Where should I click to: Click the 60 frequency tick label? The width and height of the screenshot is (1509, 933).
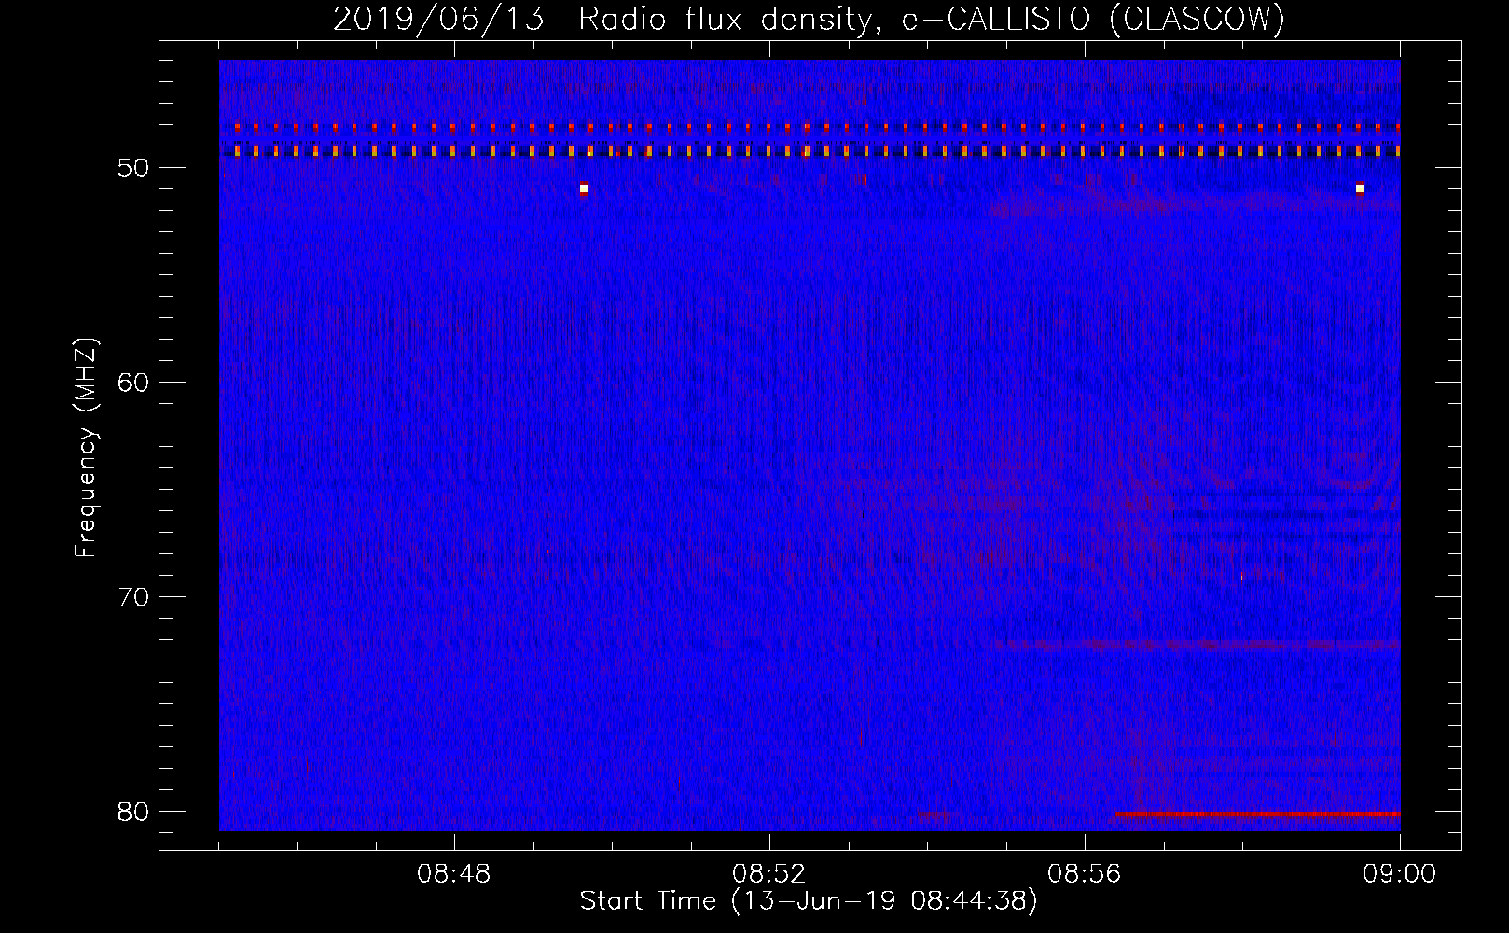click(x=134, y=383)
